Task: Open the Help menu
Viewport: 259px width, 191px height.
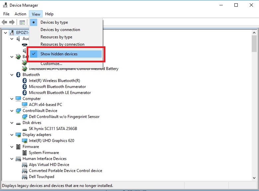Action: click(x=49, y=14)
